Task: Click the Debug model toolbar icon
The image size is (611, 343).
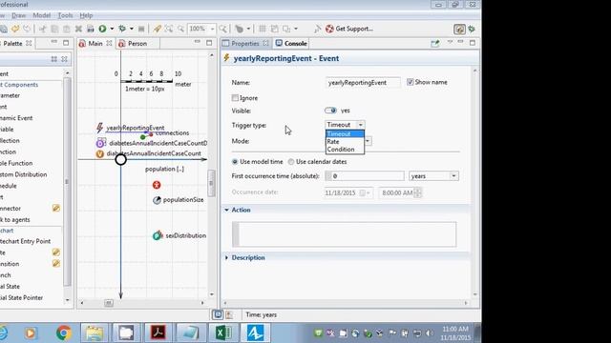Action: (122, 29)
